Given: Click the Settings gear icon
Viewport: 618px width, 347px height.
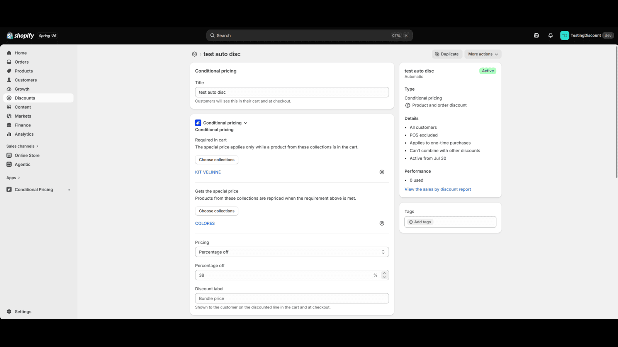Looking at the screenshot, I should [x=9, y=312].
